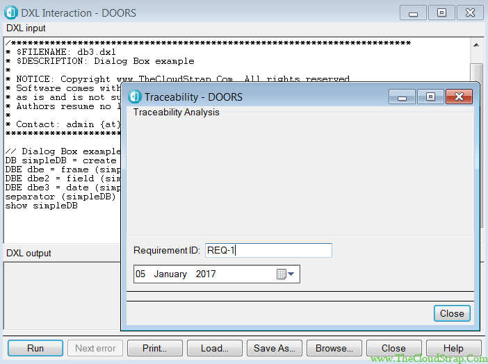Minimize the Traceability dialog
Image resolution: width=488 pixels, height=364 pixels.
pos(402,97)
